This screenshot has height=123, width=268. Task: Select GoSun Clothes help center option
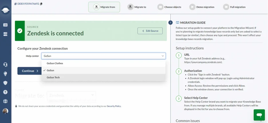[104, 63]
